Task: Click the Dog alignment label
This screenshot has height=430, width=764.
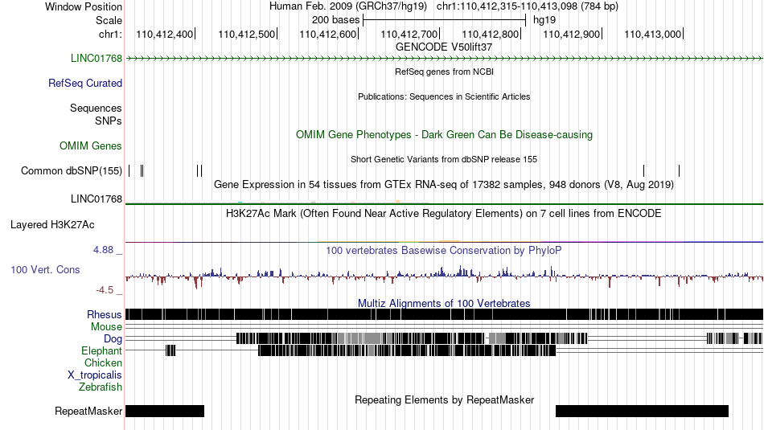Action: click(x=113, y=339)
